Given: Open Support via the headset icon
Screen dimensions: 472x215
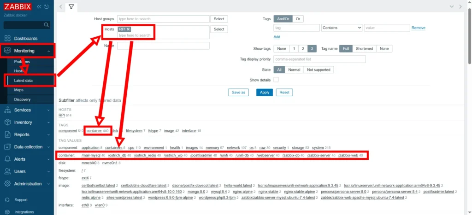Looking at the screenshot, I should [7, 200].
